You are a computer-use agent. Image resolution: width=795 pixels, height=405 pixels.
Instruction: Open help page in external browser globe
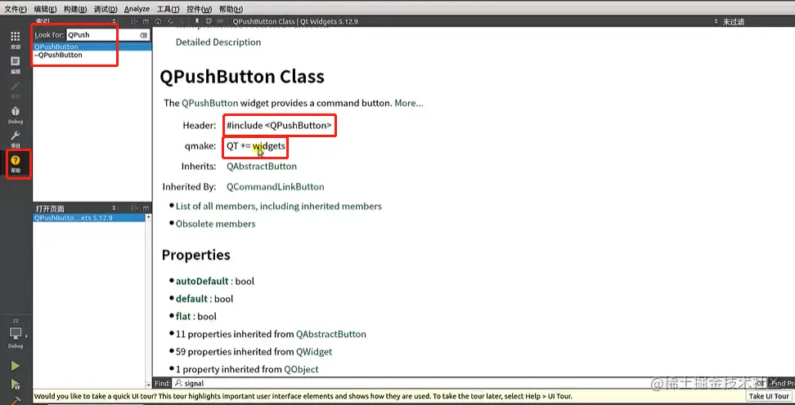(x=209, y=22)
